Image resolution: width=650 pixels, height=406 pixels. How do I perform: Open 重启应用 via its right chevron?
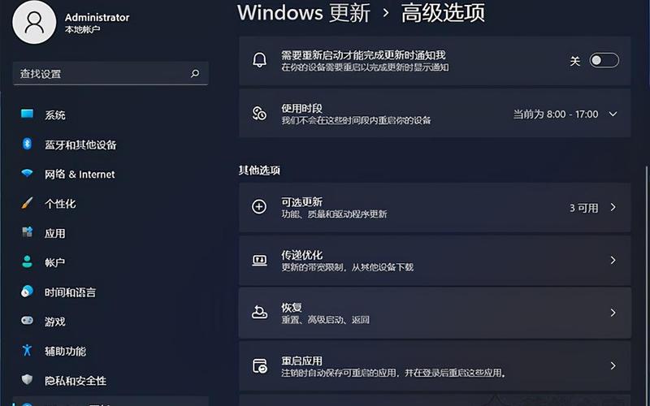coord(613,366)
